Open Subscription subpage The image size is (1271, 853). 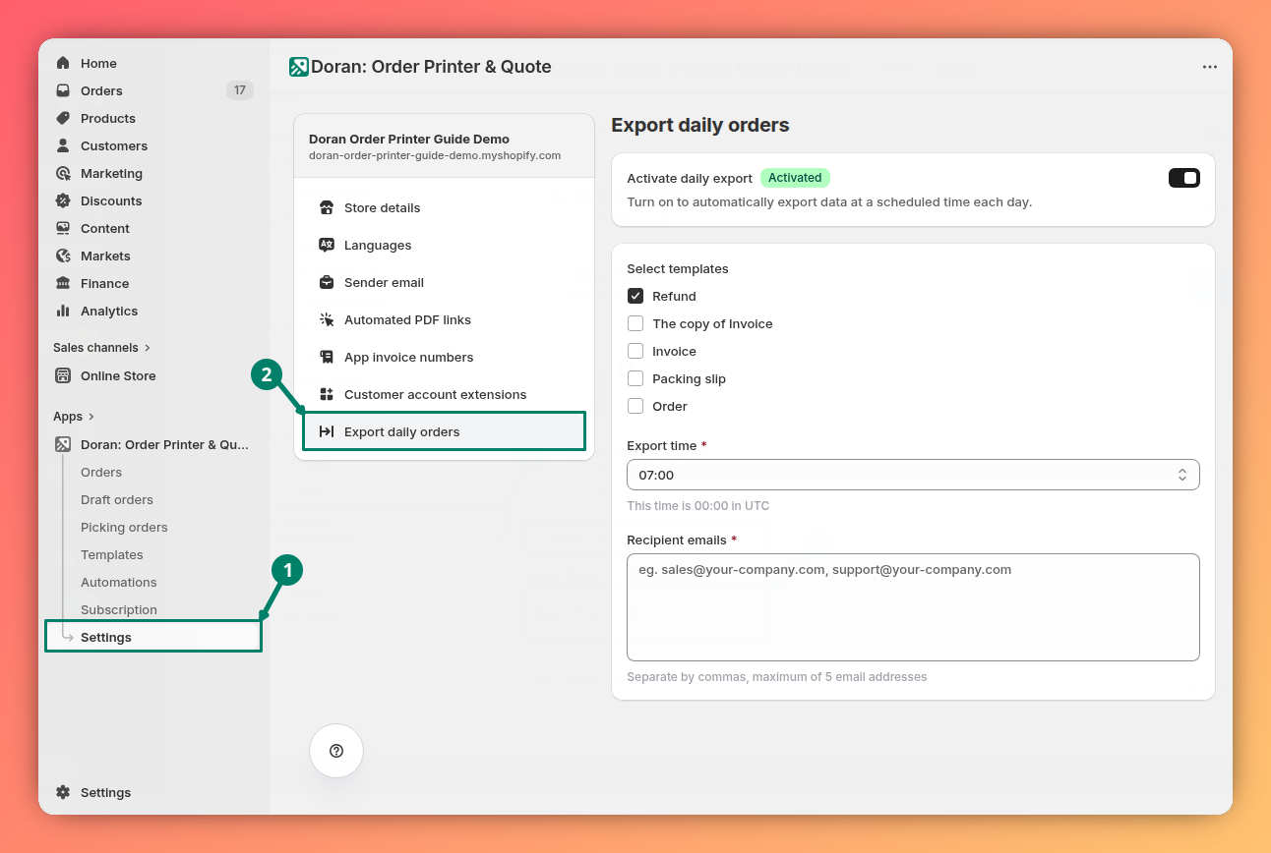point(119,609)
